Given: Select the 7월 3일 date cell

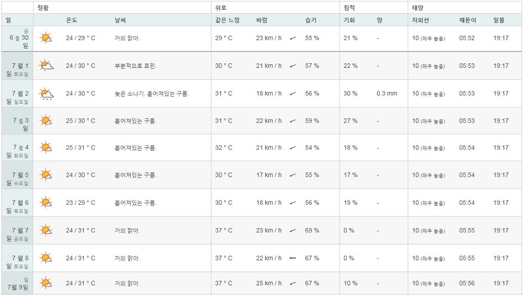Looking at the screenshot, I should (17, 121).
